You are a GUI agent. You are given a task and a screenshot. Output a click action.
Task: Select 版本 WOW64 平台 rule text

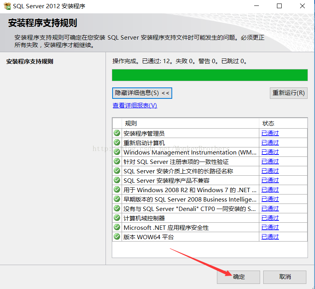pos(148,237)
